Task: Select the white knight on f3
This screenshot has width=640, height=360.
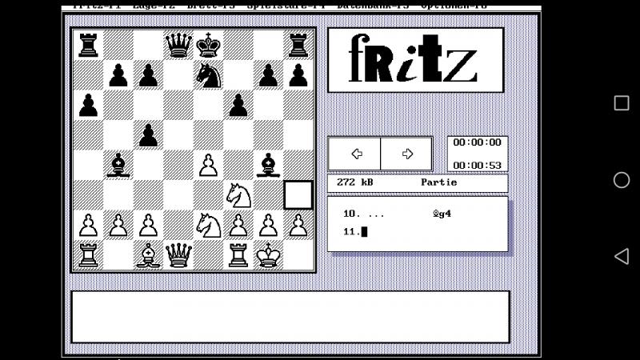Action: click(x=238, y=195)
